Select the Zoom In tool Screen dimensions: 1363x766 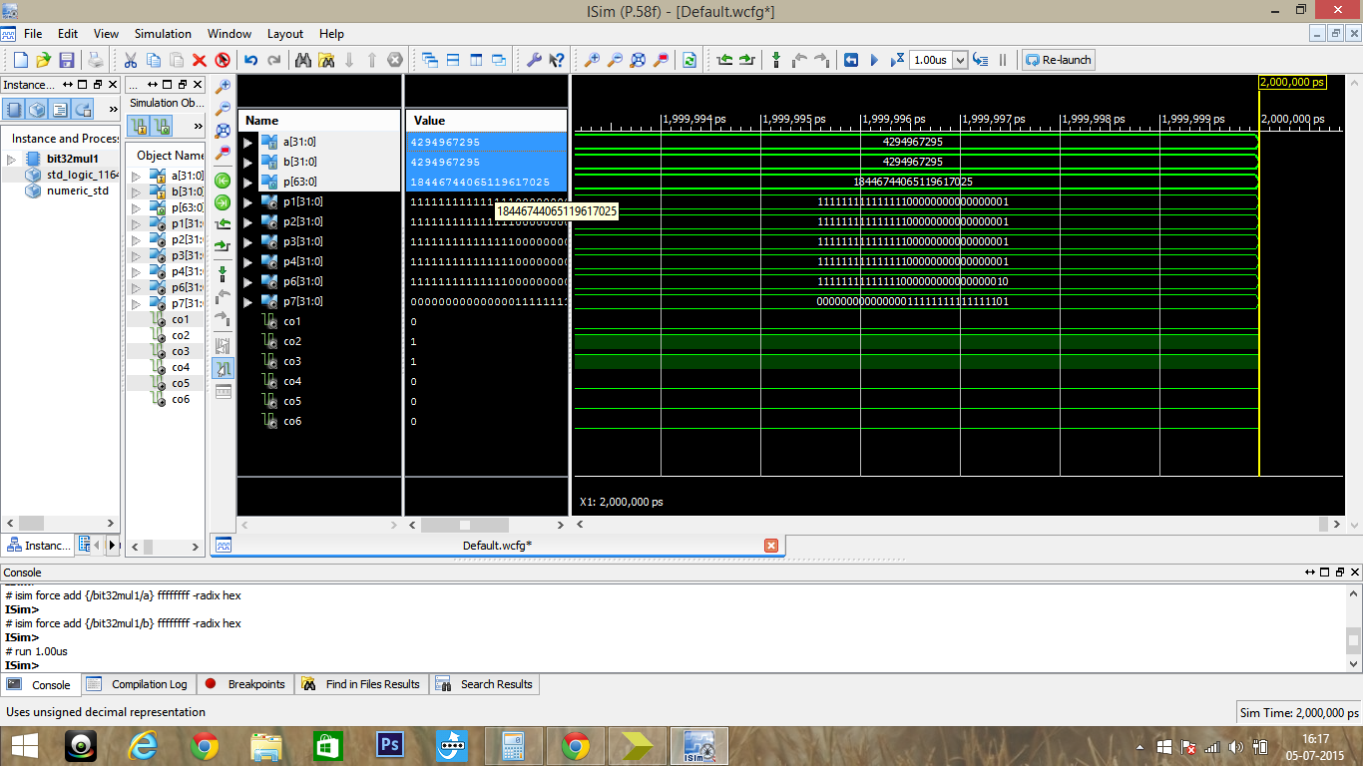click(x=595, y=60)
